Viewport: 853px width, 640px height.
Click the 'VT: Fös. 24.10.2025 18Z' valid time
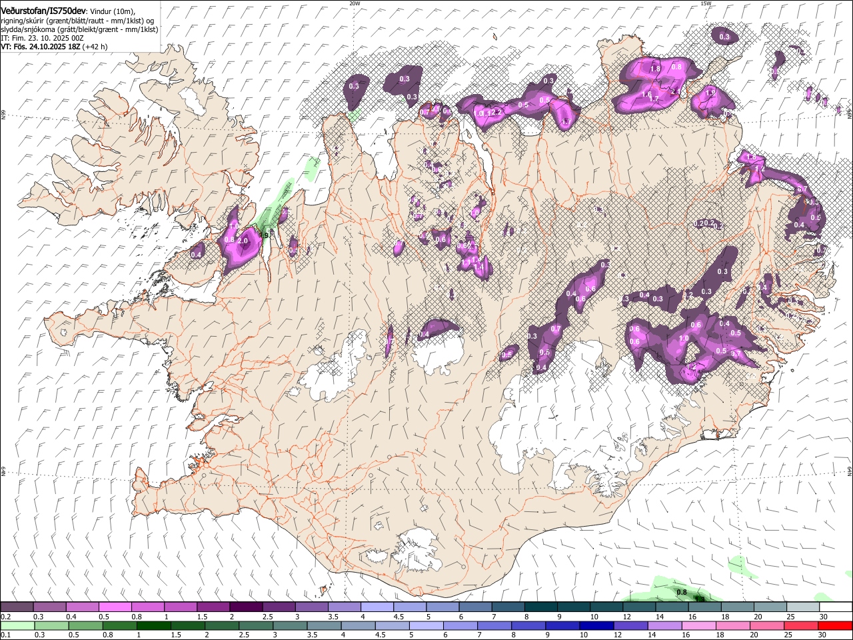coord(41,47)
